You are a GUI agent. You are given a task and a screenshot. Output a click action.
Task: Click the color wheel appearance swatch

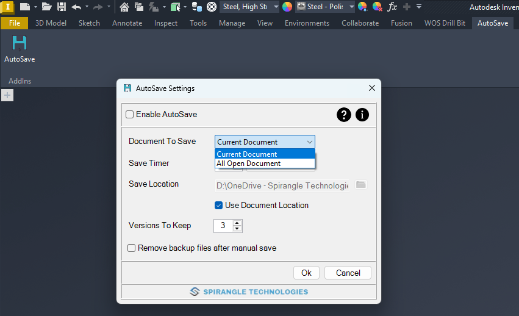point(287,7)
